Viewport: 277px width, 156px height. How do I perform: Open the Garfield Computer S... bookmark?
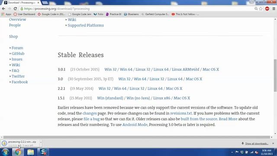tap(155, 14)
